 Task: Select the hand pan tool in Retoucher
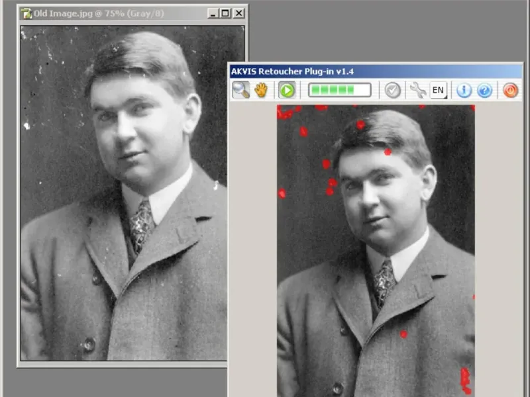(261, 90)
